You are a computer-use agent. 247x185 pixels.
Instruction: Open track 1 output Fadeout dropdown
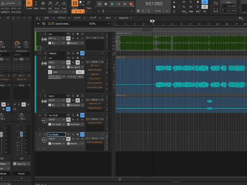tap(75, 43)
